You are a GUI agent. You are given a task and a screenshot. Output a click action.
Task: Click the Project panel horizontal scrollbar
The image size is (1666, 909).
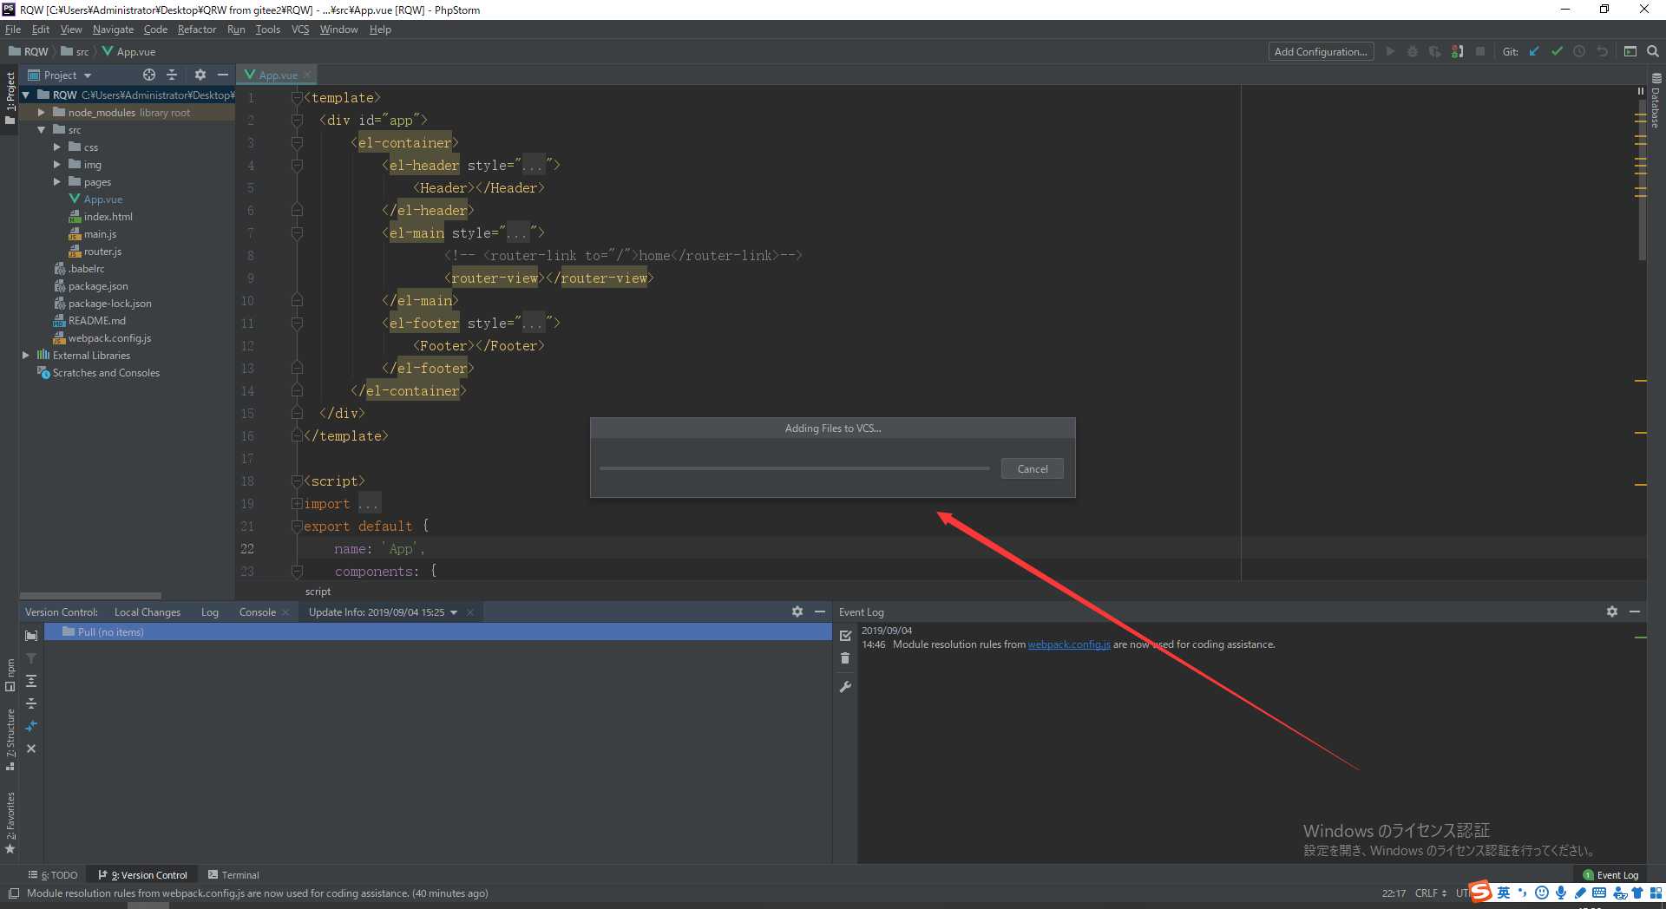click(90, 596)
